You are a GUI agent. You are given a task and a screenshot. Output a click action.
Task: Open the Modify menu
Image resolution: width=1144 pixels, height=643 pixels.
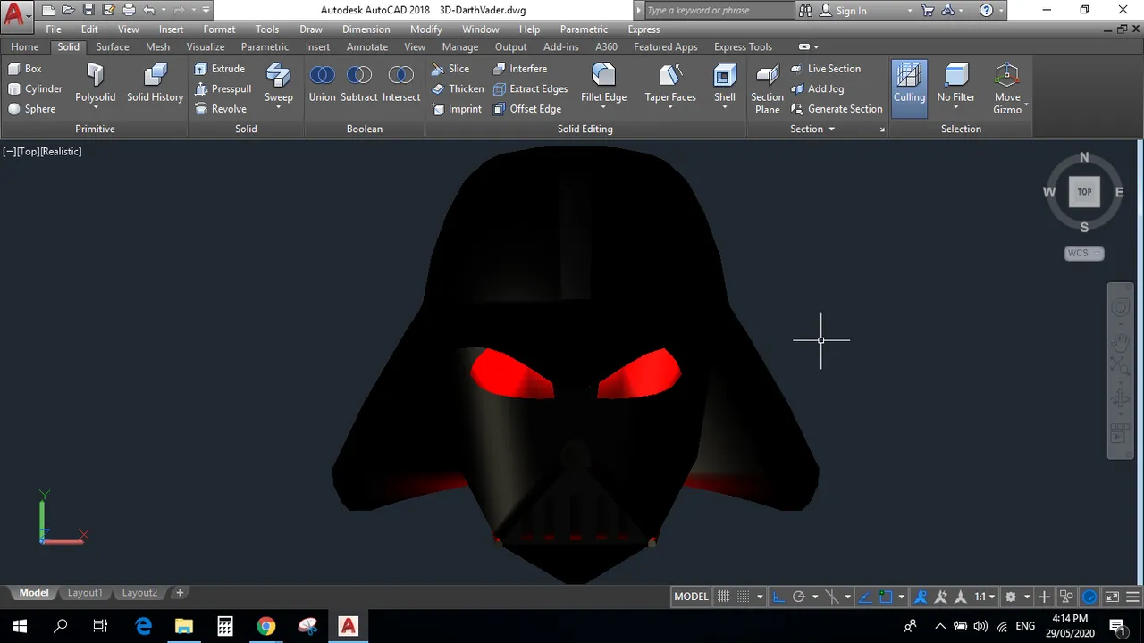(x=425, y=29)
